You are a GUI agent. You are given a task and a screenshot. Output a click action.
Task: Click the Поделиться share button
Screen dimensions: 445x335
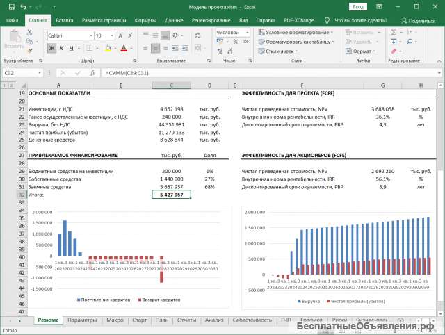tap(418, 21)
